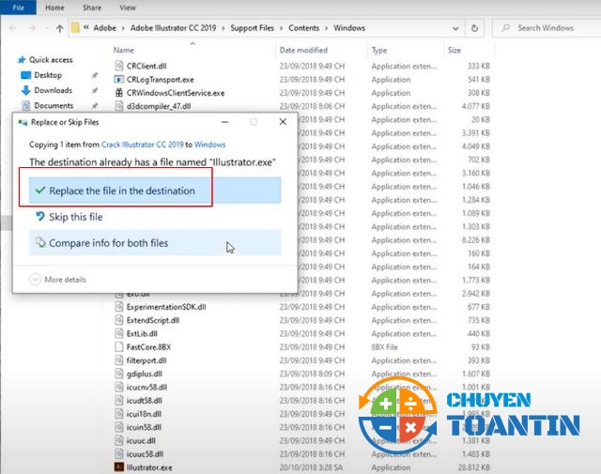Click the CRClient.dll file icon
This screenshot has width=601, height=474.
pos(119,66)
